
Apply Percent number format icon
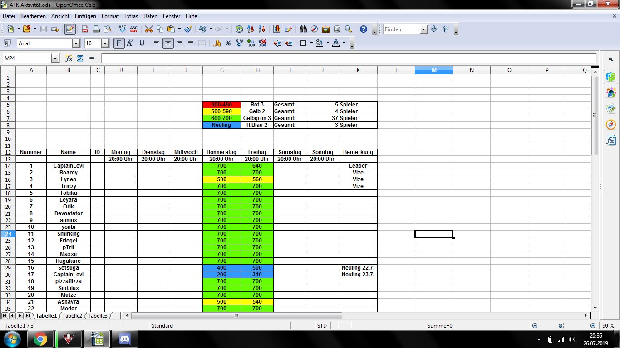pyautogui.click(x=228, y=43)
